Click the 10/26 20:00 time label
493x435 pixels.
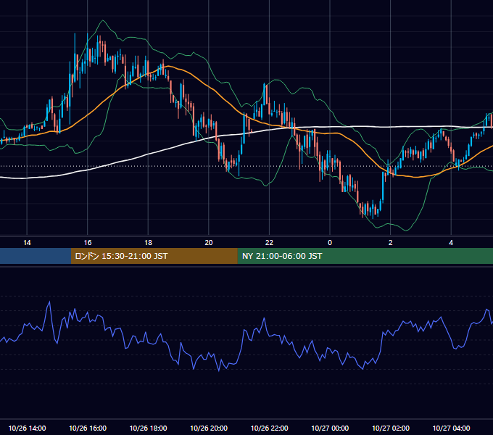click(x=209, y=428)
